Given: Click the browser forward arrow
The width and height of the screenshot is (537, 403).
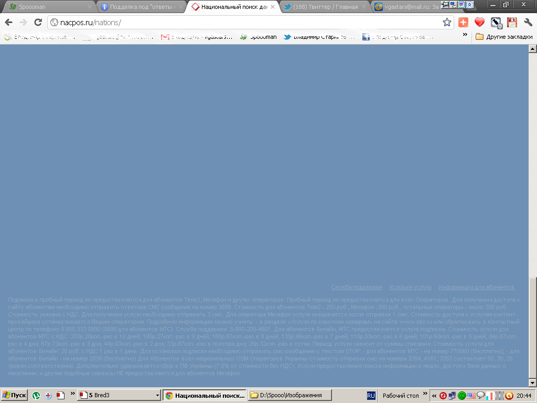Looking at the screenshot, I should [23, 23].
